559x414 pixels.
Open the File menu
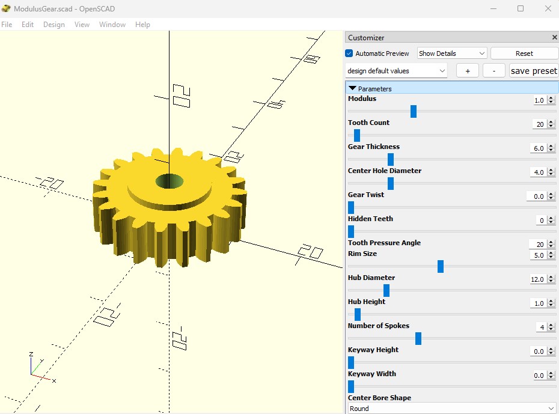7,25
